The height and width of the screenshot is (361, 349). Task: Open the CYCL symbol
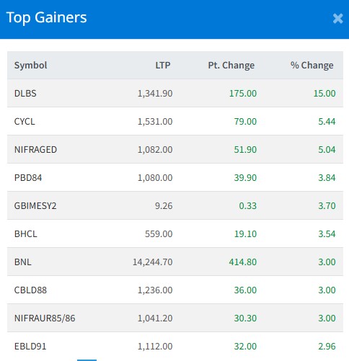tap(25, 122)
